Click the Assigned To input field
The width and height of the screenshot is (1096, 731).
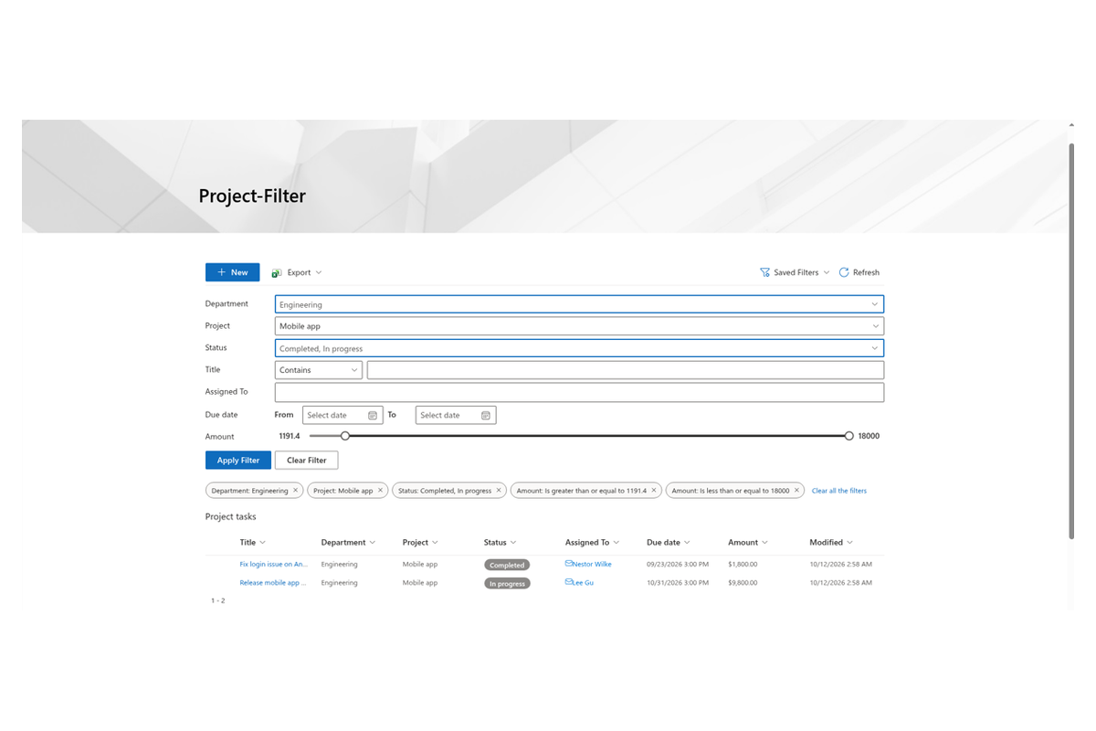(579, 392)
